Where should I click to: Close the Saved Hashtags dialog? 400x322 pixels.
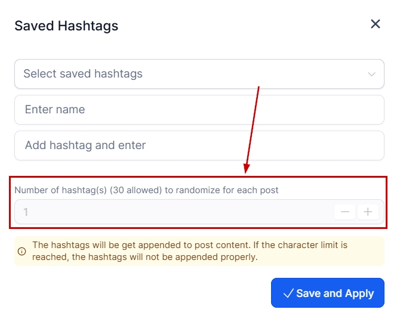click(x=376, y=24)
